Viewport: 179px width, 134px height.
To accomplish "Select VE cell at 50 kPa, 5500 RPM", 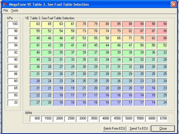I will 139,95.
